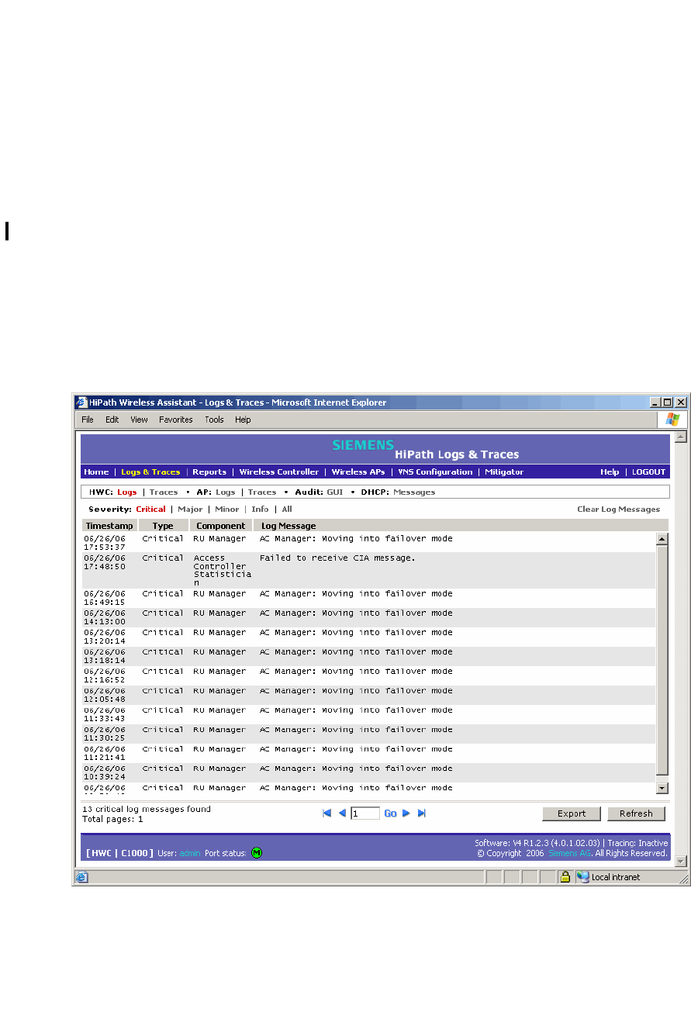Screen dimensions: 691x1019
Task: Select the 16:49:15 timestamp cell
Action: pyautogui.click(x=105, y=598)
